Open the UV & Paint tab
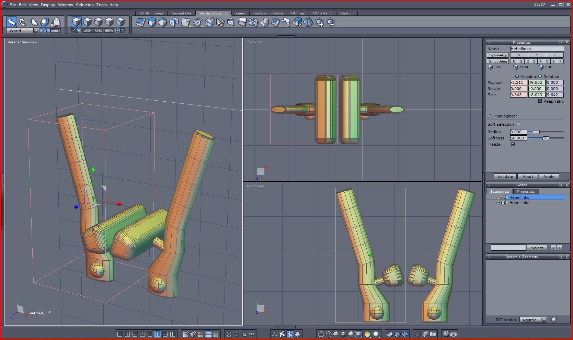Image resolution: width=573 pixels, height=340 pixels. [x=322, y=13]
